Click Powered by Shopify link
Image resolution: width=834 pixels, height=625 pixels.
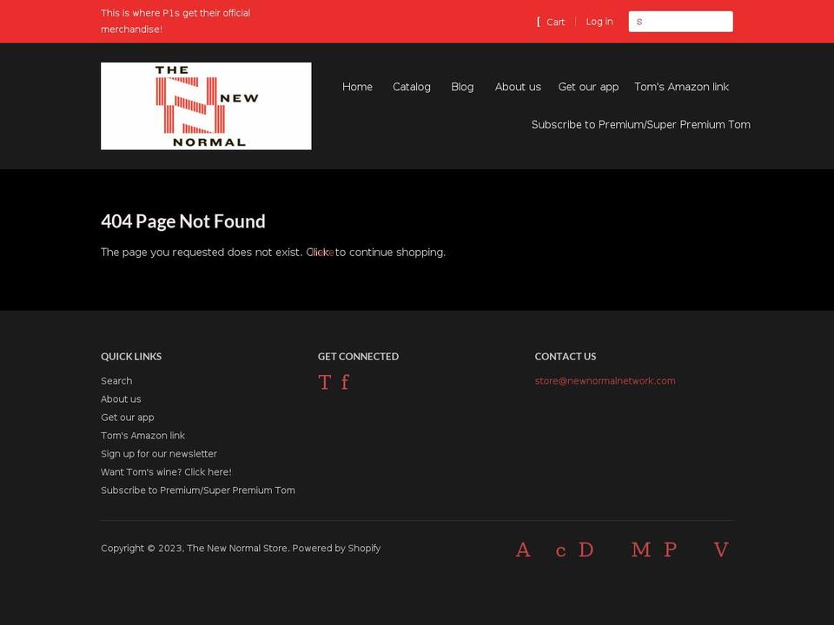point(336,548)
